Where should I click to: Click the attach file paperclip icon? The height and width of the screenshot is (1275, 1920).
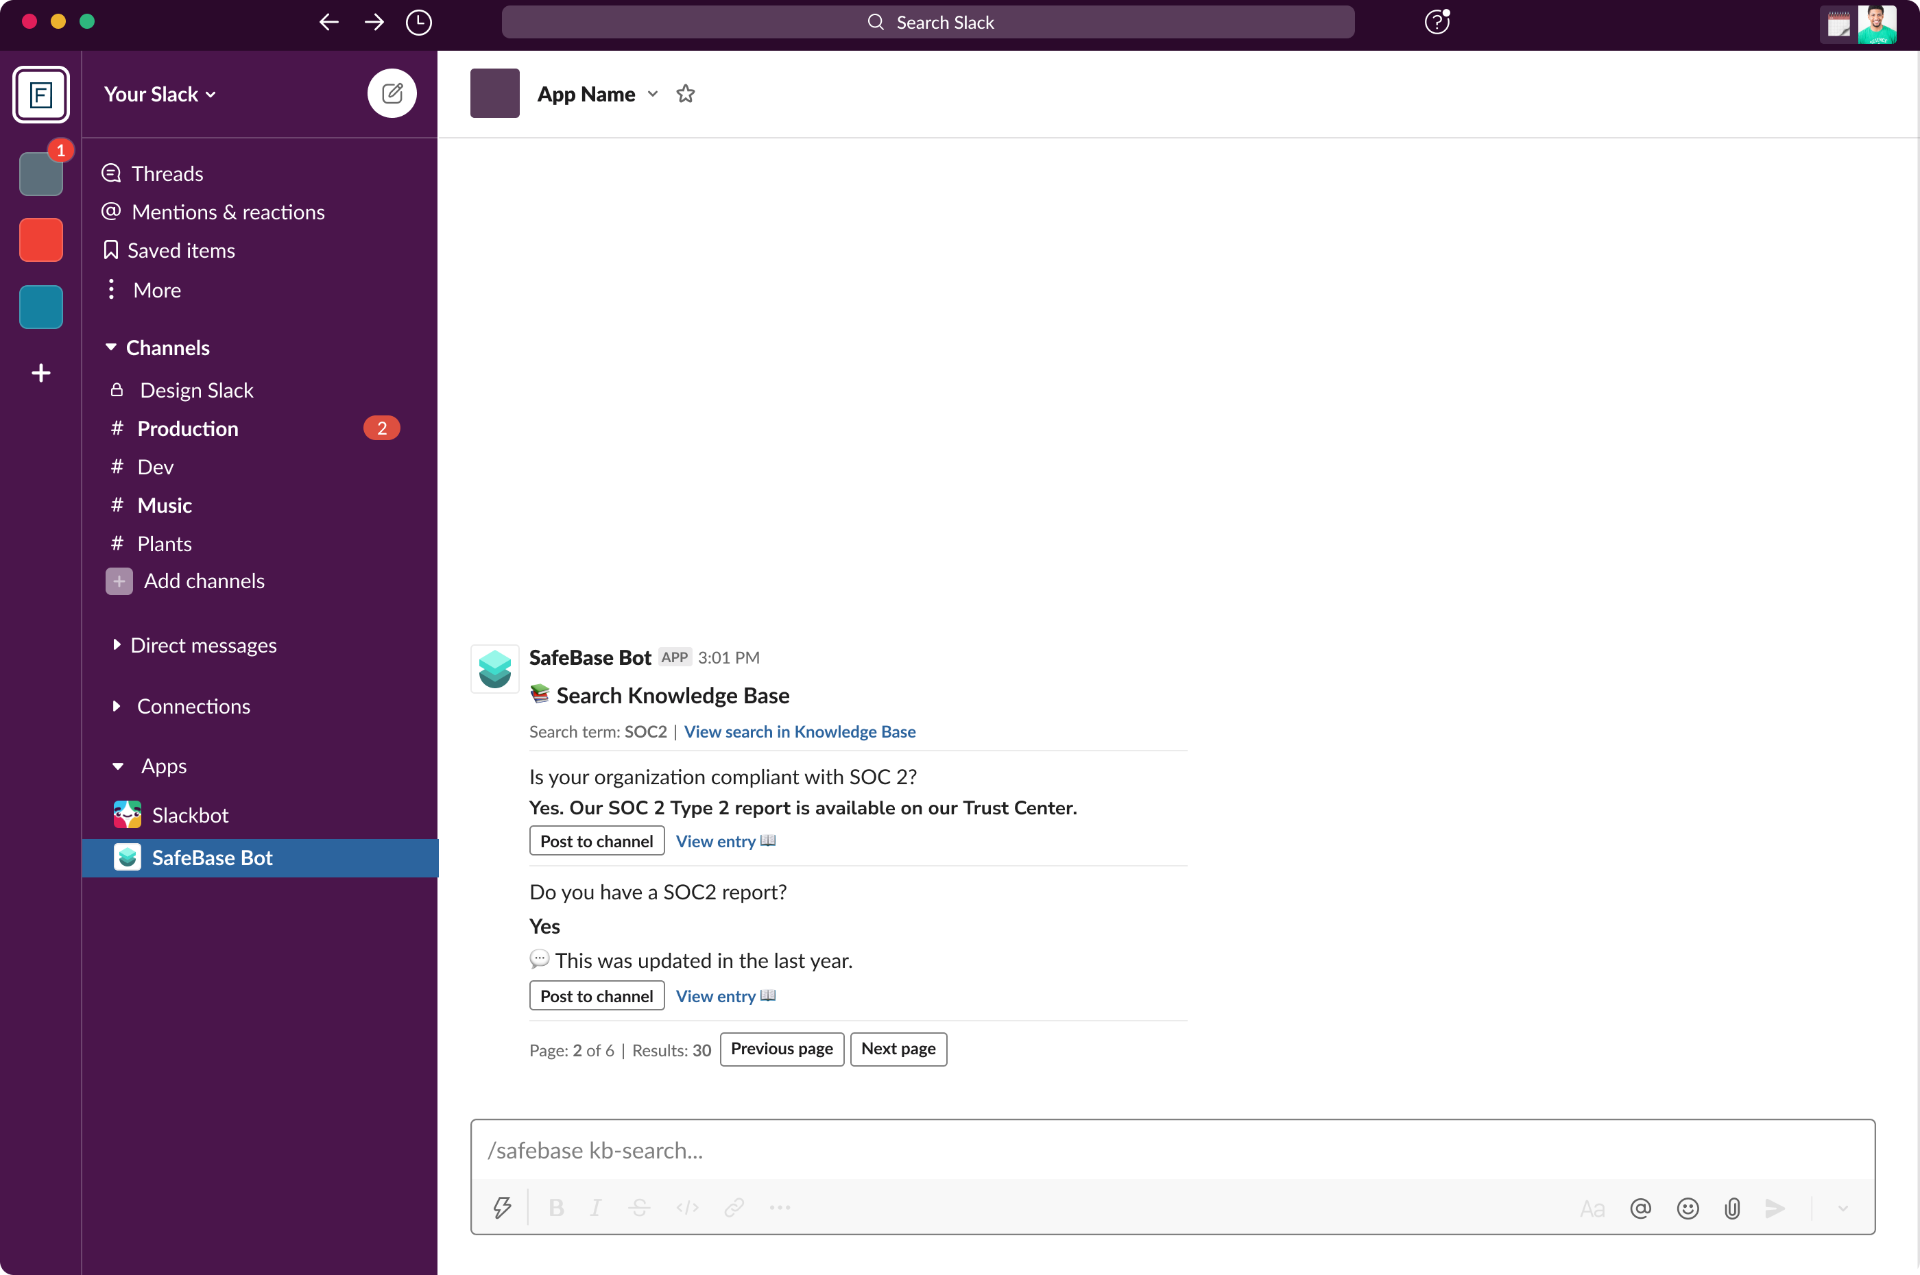1731,1209
